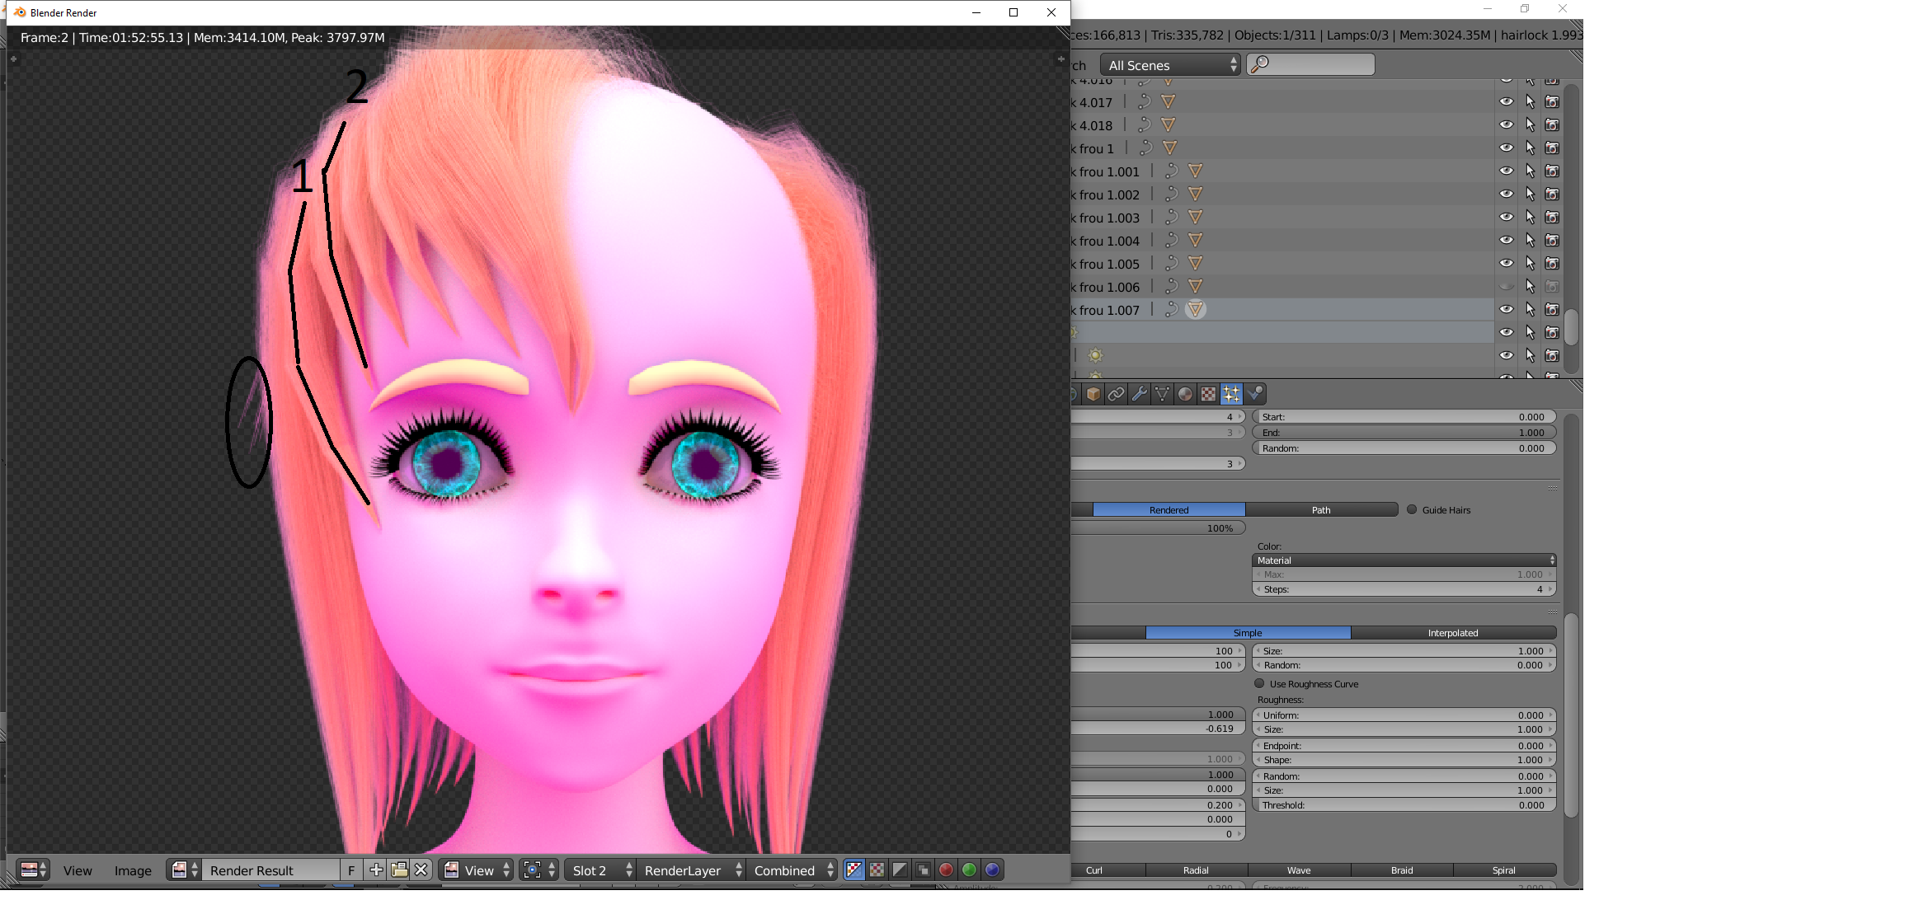Screen dimensions: 1914x900
Task: Enable the Guide Hairs checkbox
Action: pos(1412,509)
